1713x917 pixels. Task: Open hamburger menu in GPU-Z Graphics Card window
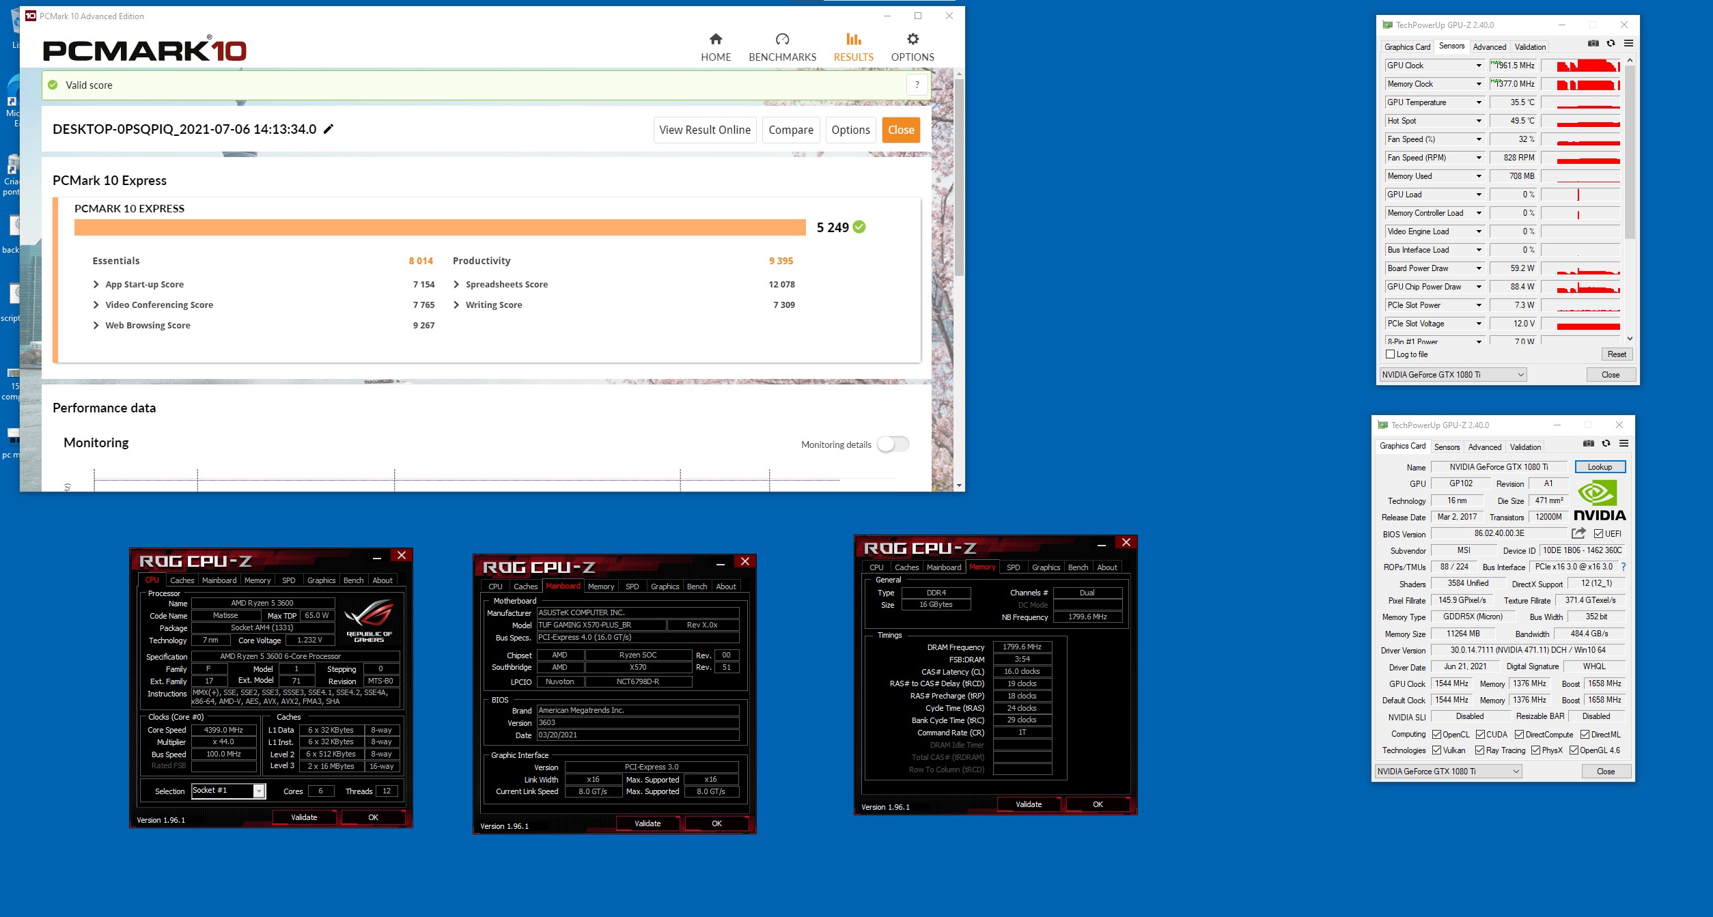point(1624,443)
